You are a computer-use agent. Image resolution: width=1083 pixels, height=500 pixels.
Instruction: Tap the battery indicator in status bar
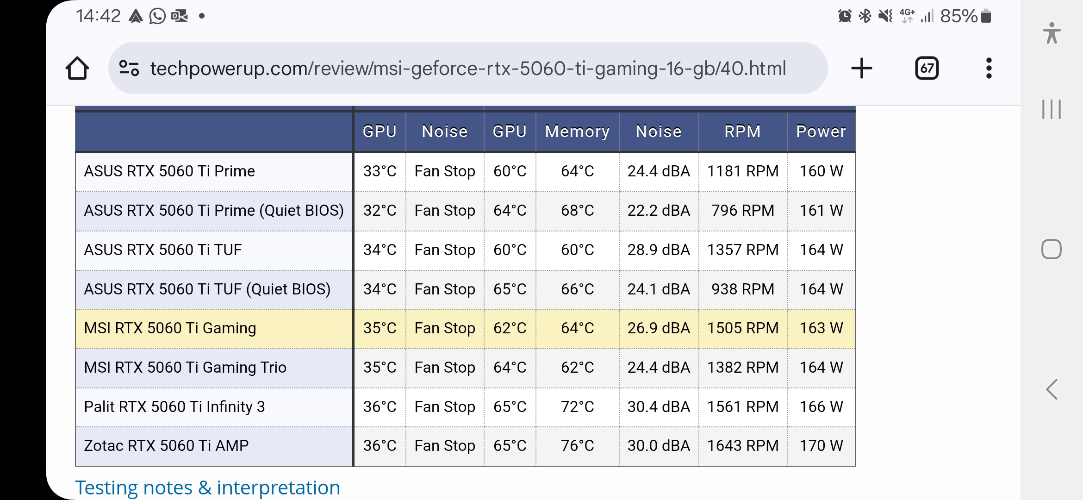(986, 16)
